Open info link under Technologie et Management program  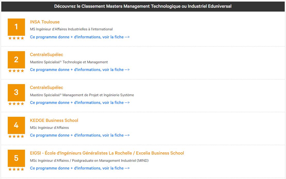click(x=80, y=70)
